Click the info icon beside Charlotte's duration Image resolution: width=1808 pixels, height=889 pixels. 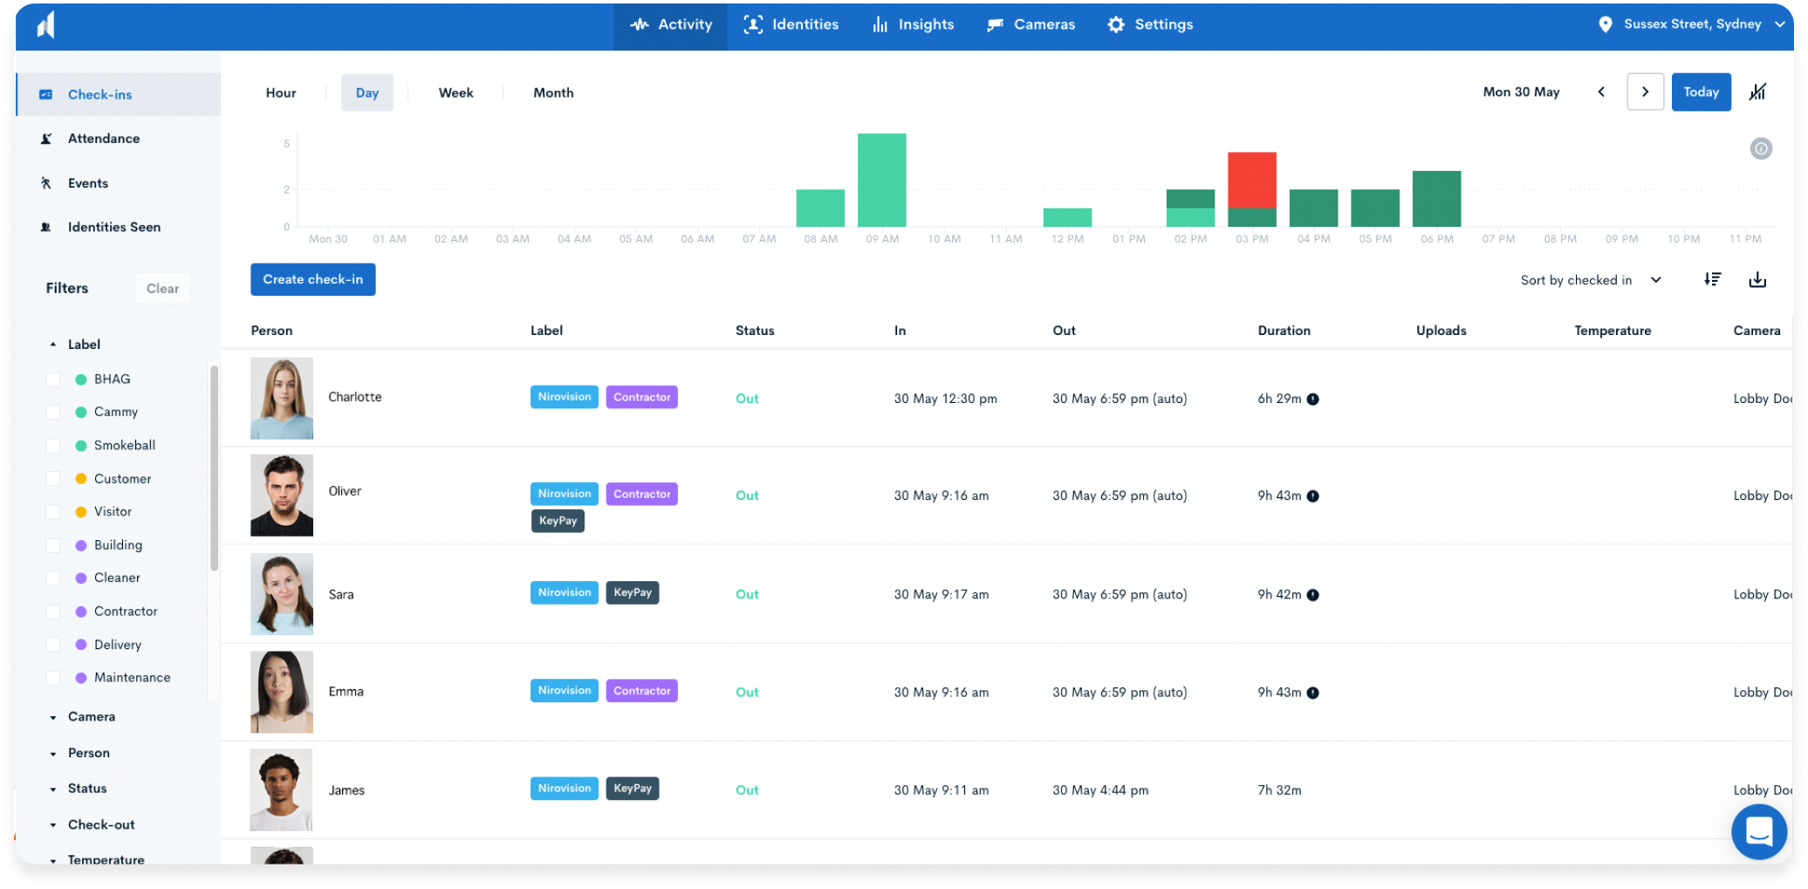[1312, 400]
